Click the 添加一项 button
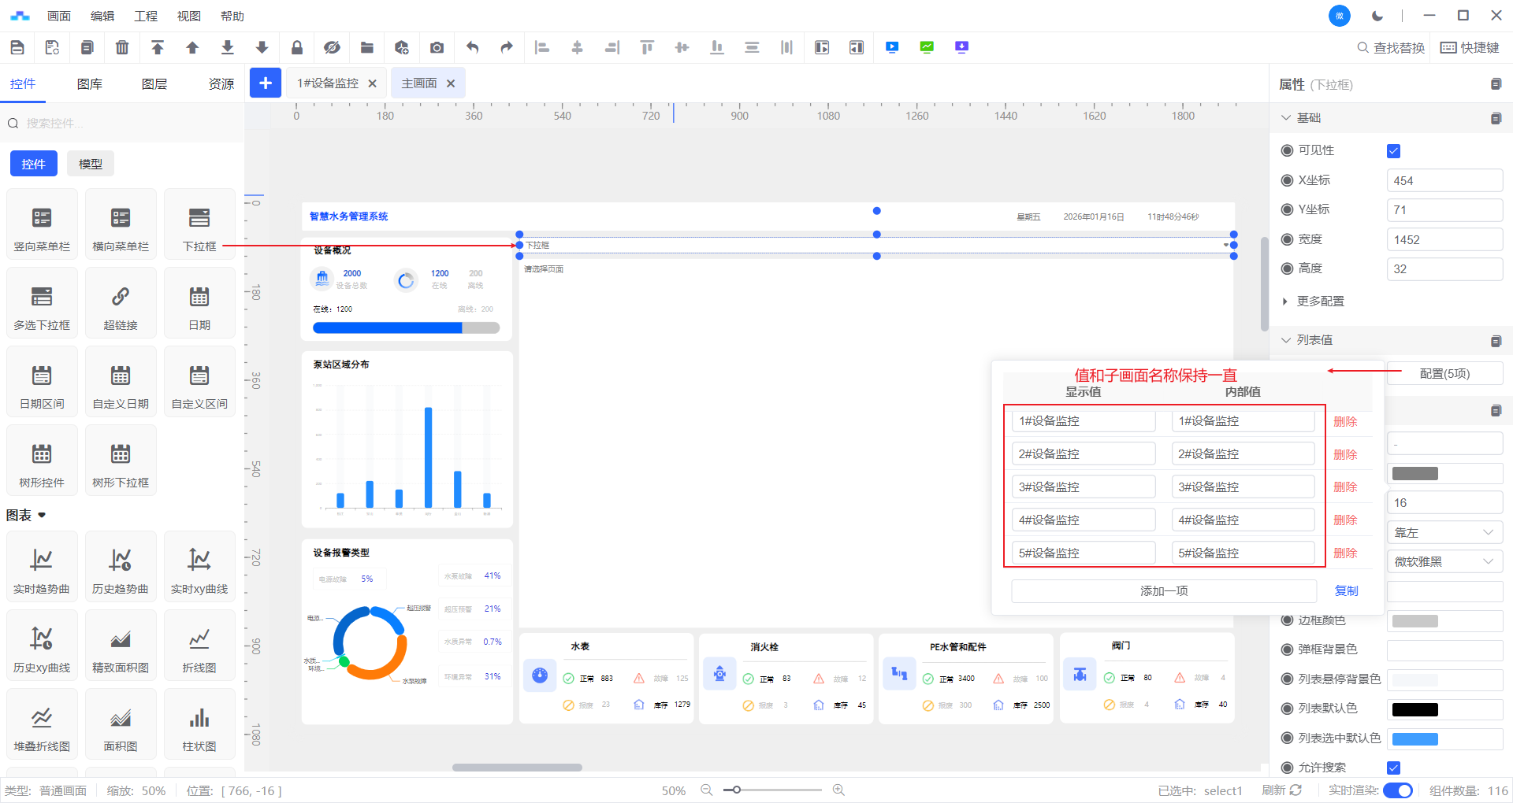 [1163, 591]
